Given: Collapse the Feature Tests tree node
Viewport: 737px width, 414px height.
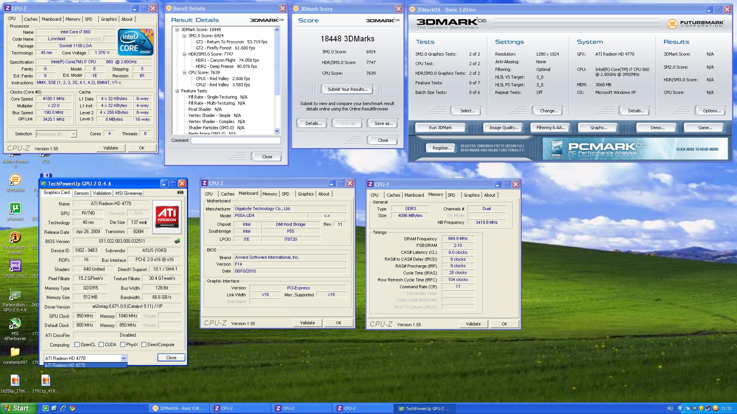Looking at the screenshot, I should (x=177, y=91).
